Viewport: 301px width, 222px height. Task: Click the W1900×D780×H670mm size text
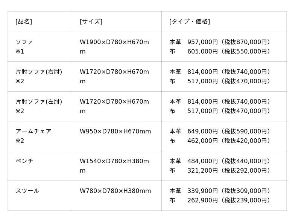point(114,42)
